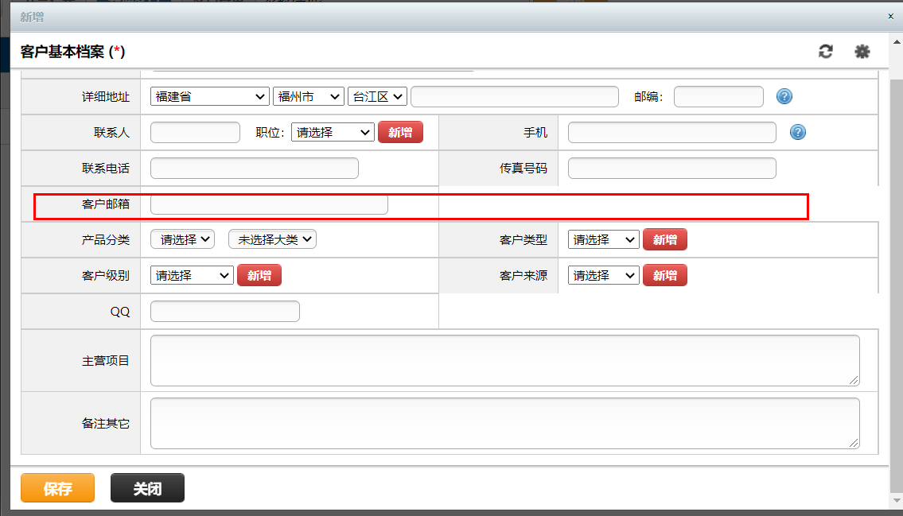This screenshot has width=903, height=516.
Task: Focus the QQ input field
Action: 225,311
